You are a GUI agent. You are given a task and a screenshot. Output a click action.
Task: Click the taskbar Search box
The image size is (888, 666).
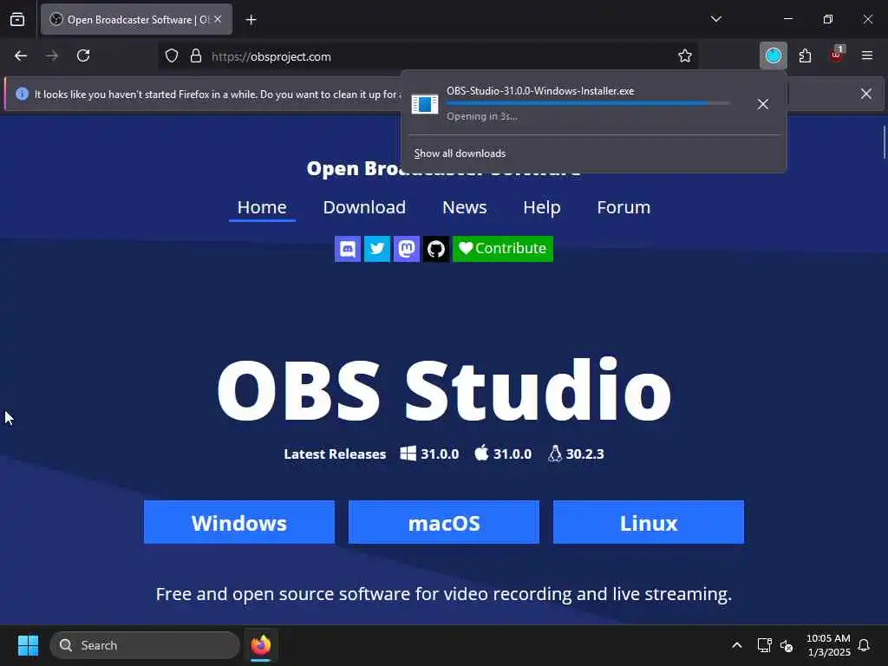145,645
